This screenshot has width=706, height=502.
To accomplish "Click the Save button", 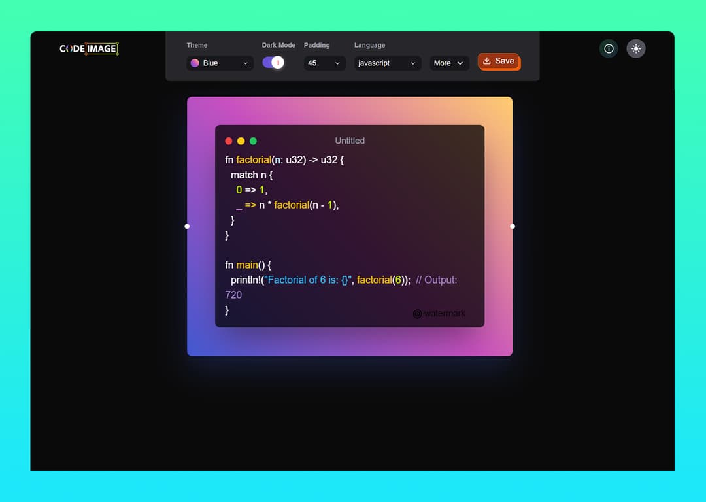I will [499, 61].
